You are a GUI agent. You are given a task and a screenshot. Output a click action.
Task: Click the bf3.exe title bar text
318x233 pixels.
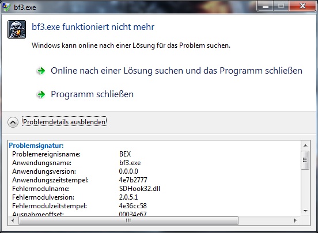25,7
